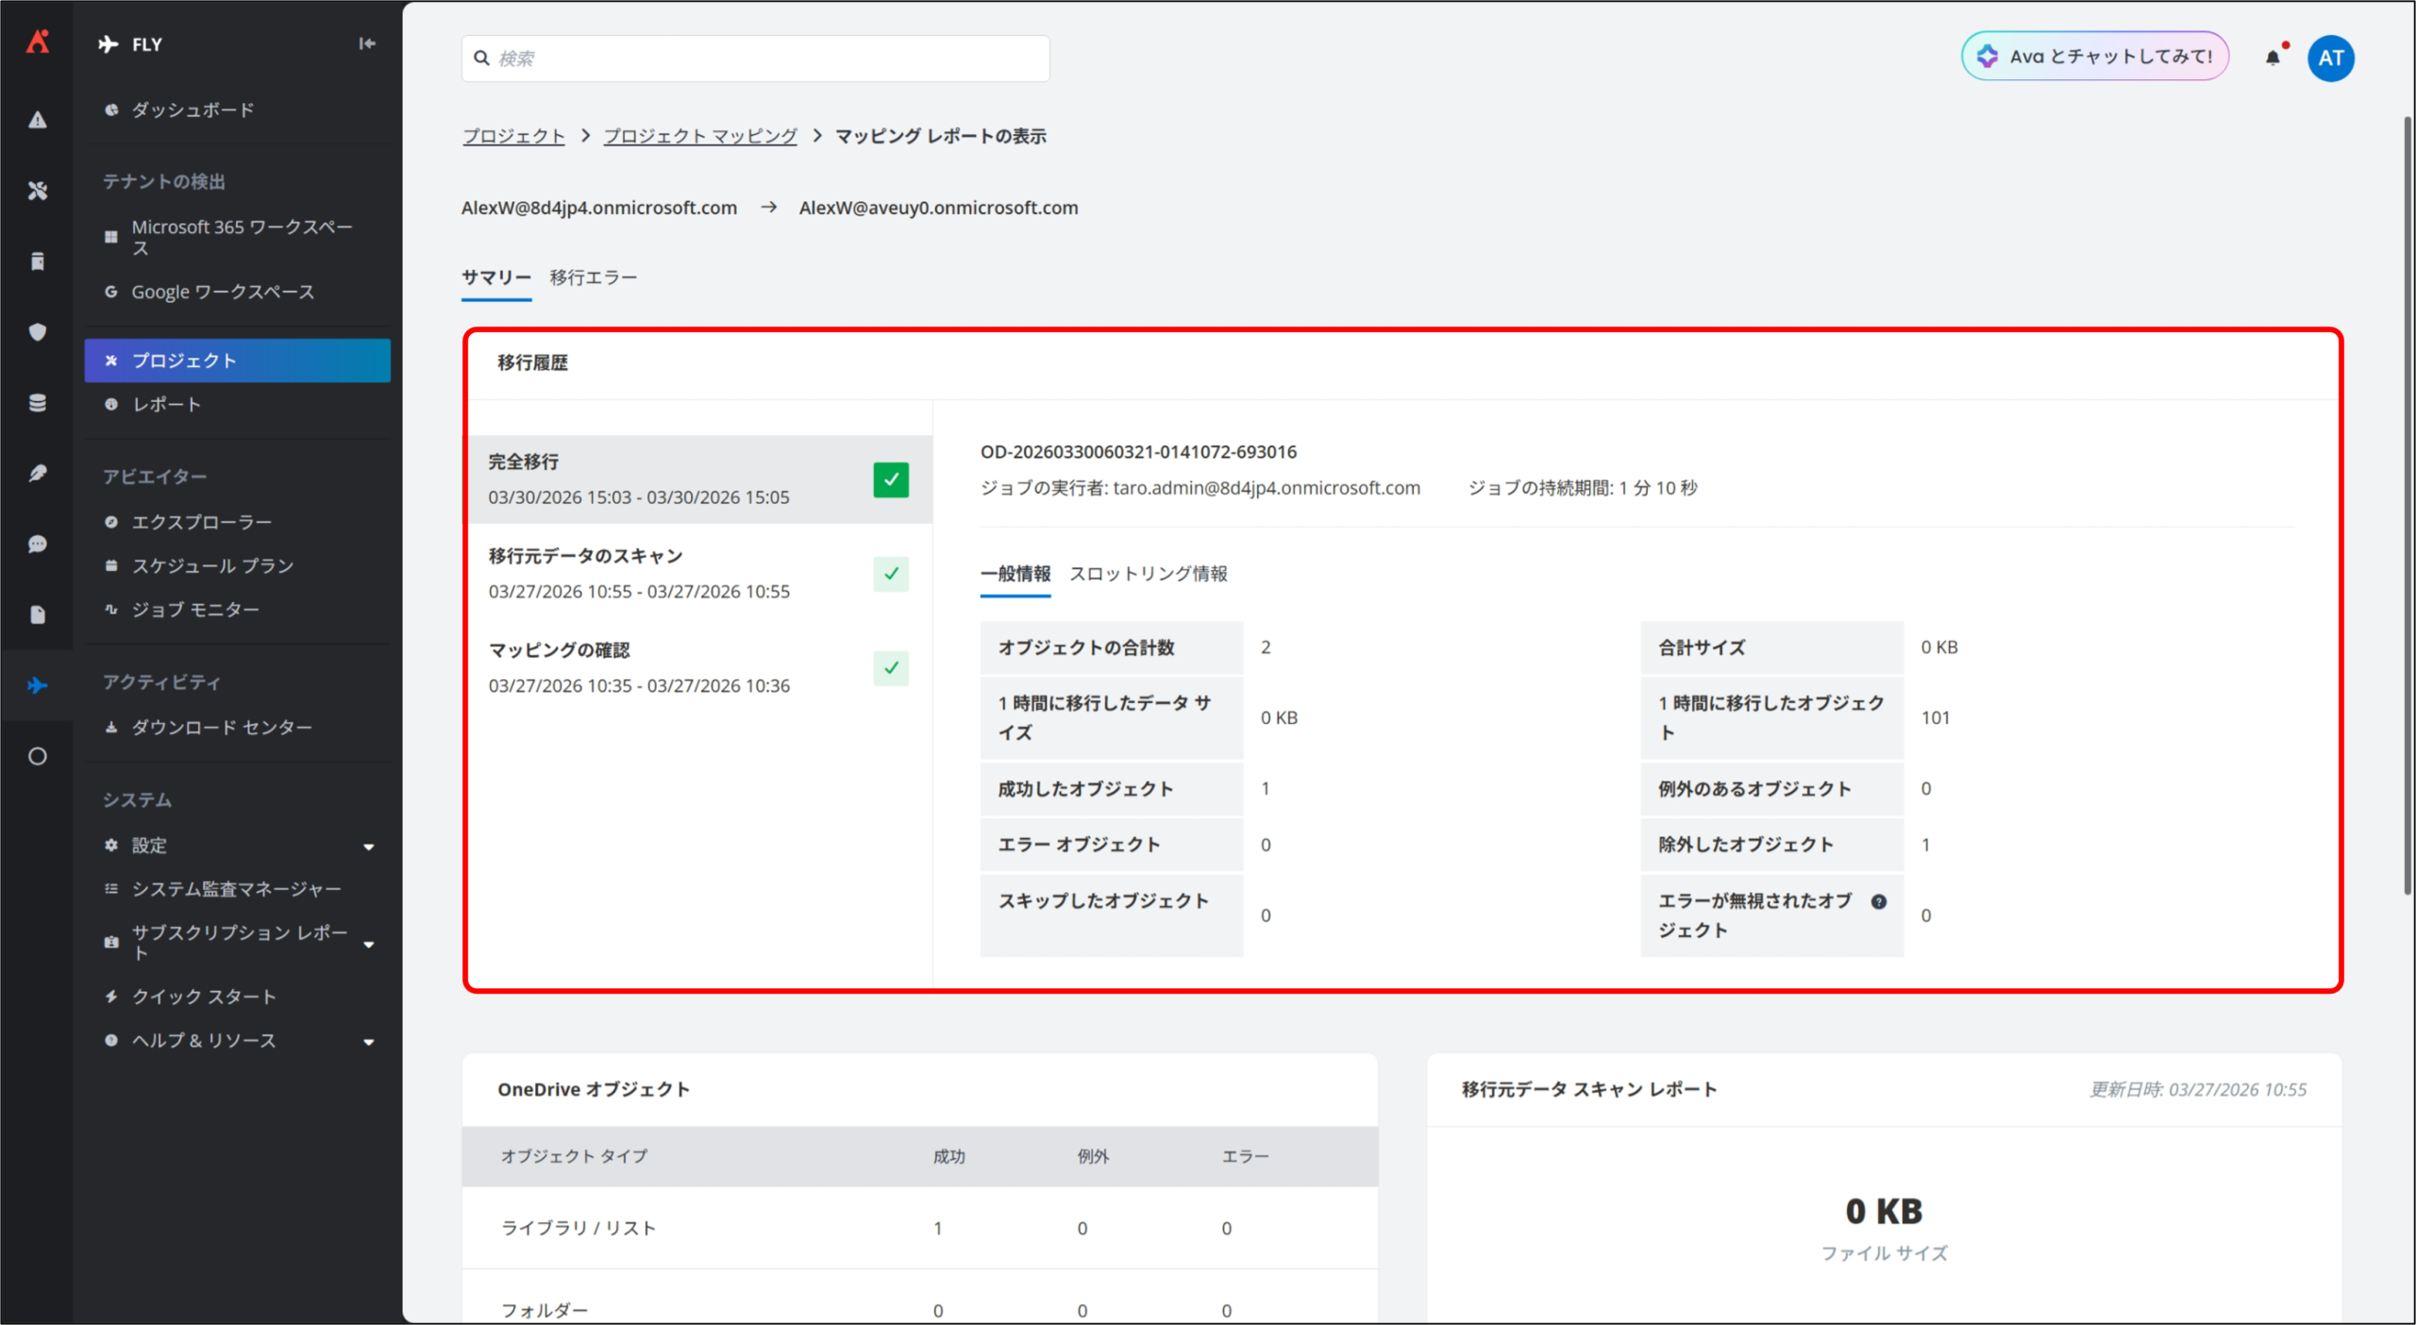This screenshot has height=1325, width=2416.
Task: Expand サブスクリプション レポート submenu
Action: [x=369, y=944]
